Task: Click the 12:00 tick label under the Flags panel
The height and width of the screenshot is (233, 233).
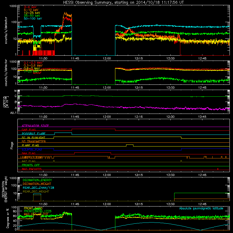Action: (107, 175)
